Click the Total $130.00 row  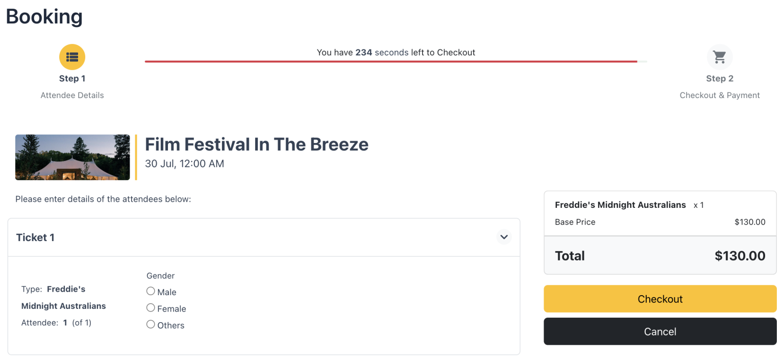[660, 255]
